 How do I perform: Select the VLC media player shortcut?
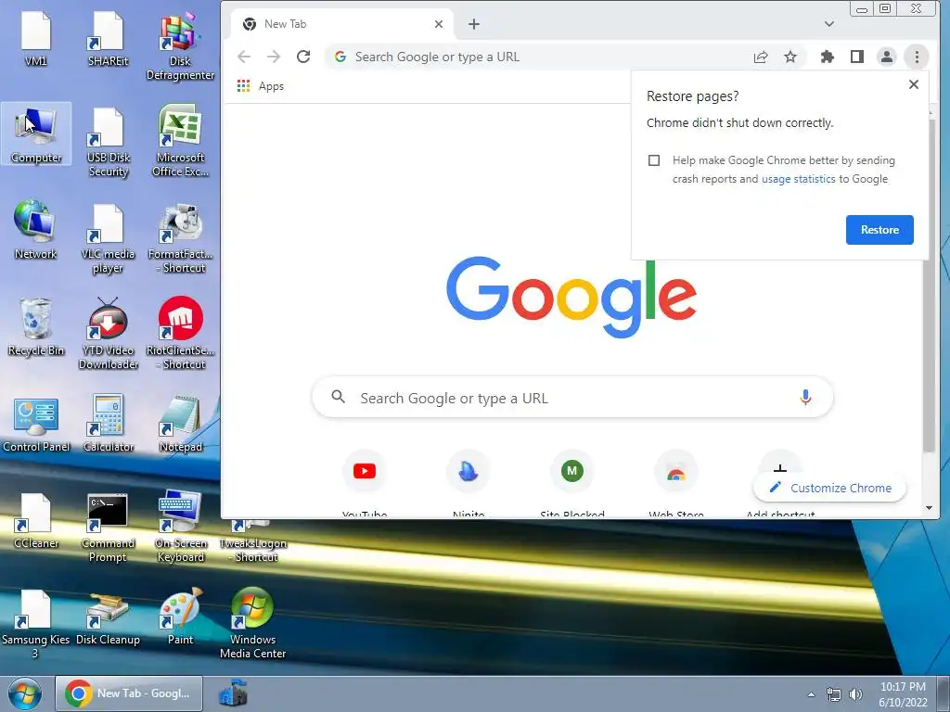108,238
